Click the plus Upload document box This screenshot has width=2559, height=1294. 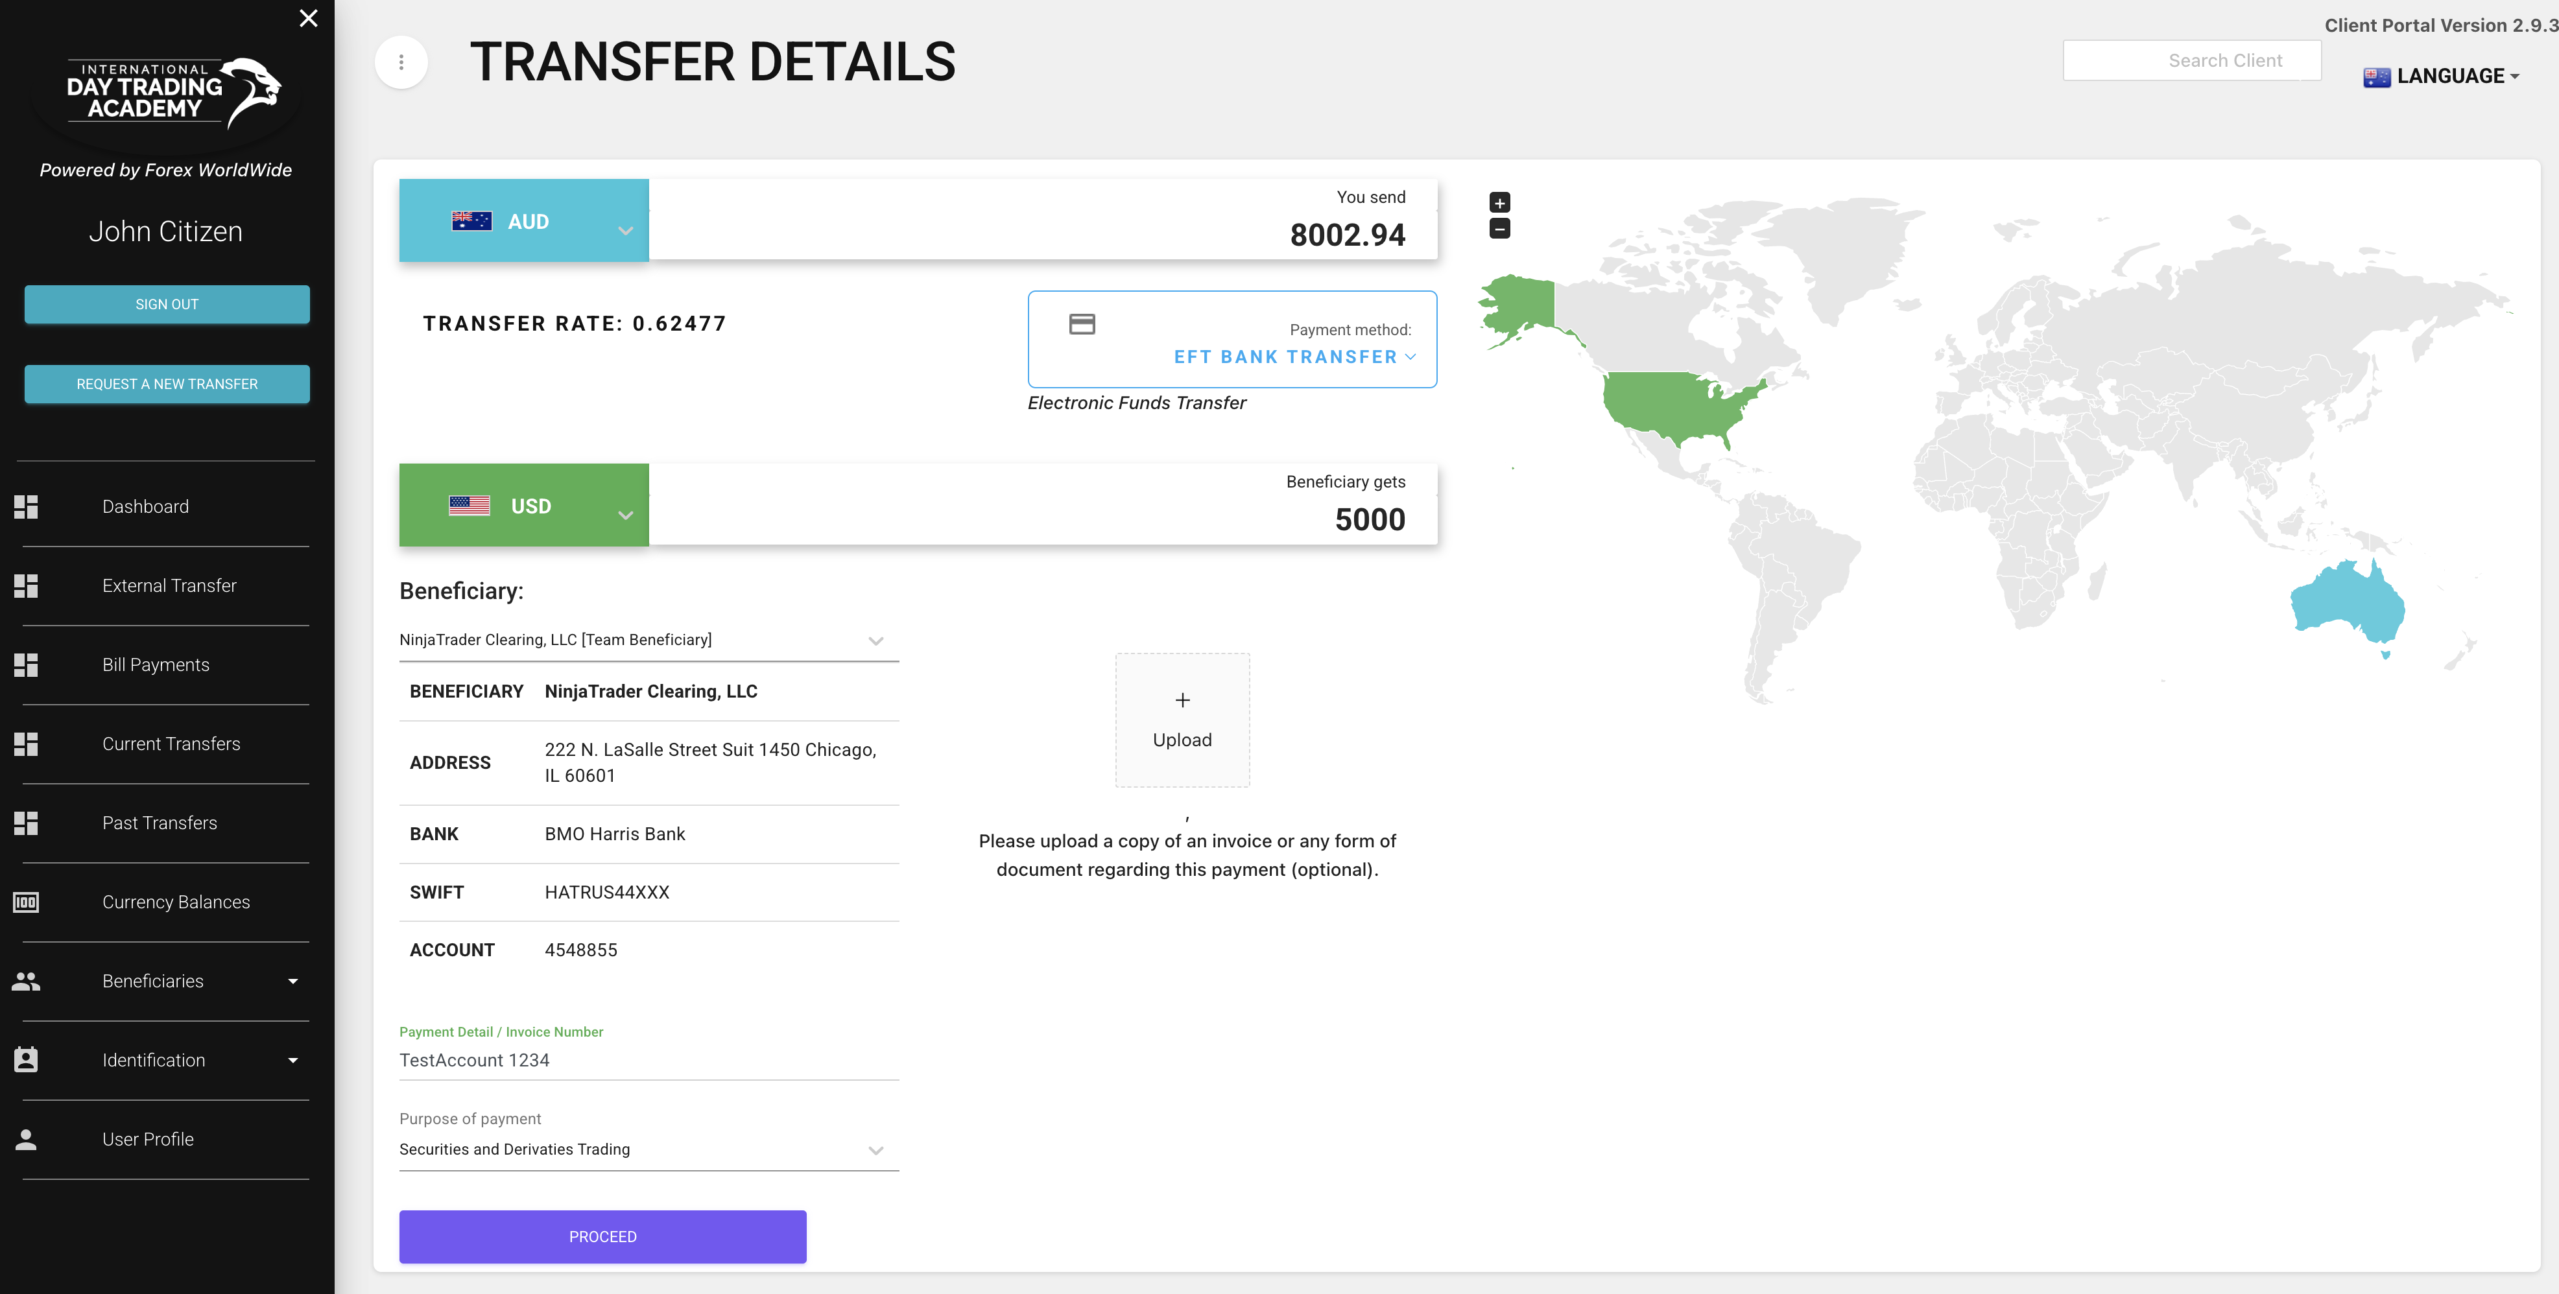coord(1182,720)
